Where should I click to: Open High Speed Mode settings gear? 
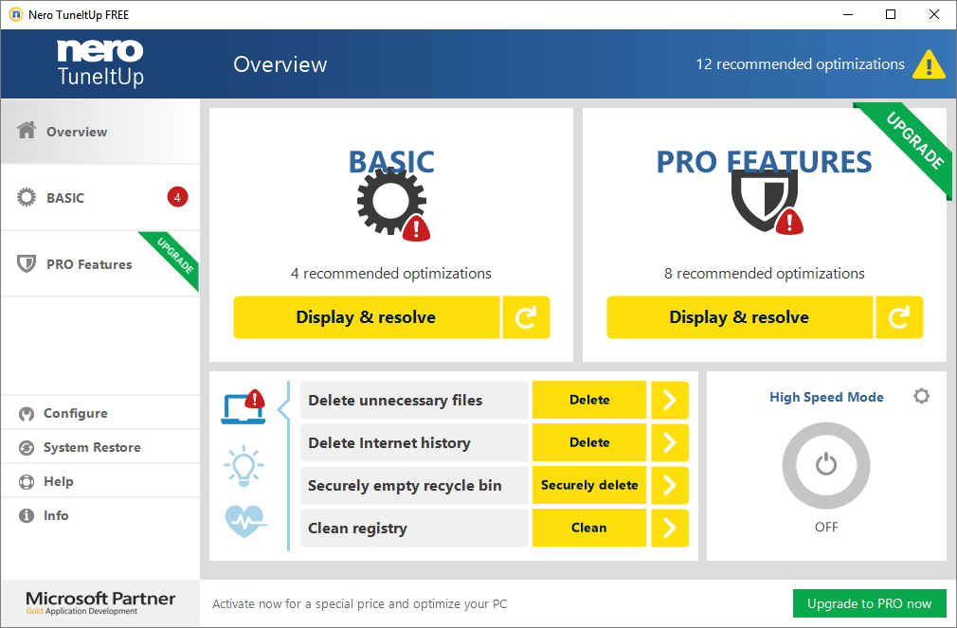[x=922, y=396]
